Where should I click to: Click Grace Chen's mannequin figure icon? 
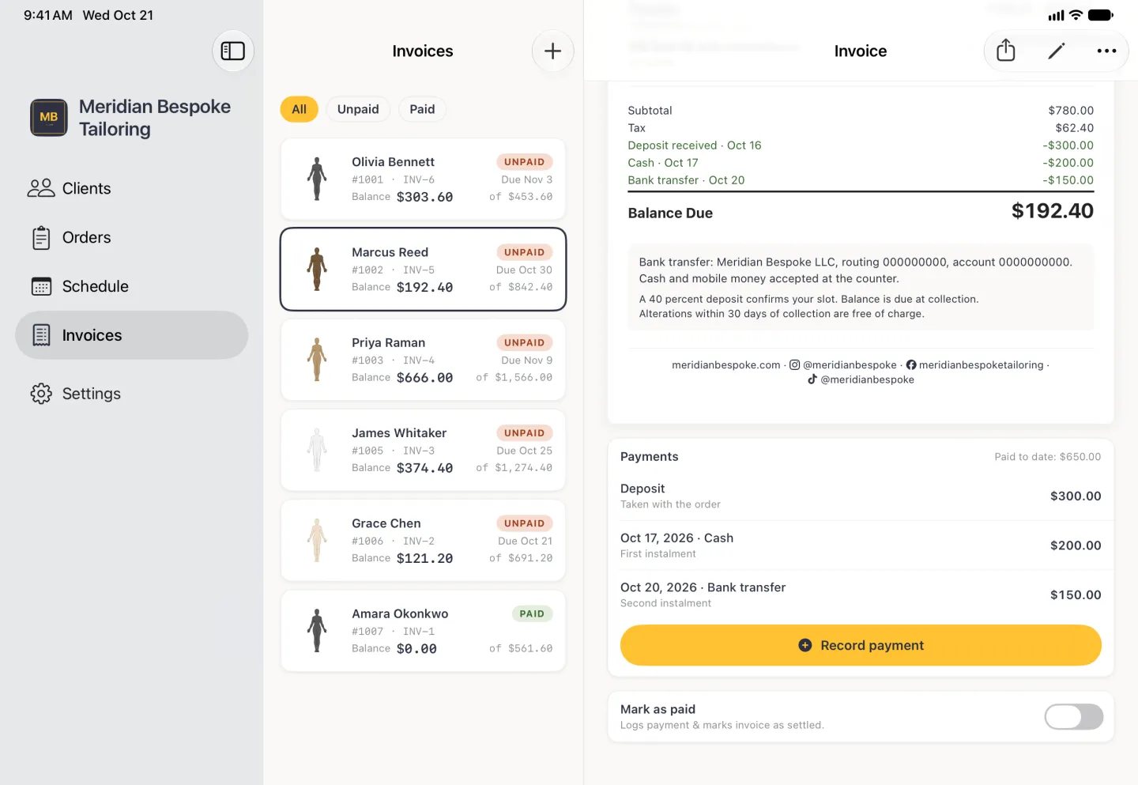tap(317, 540)
